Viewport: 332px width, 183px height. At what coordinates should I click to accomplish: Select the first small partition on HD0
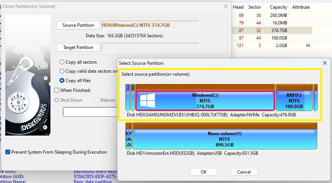[x=128, y=98]
